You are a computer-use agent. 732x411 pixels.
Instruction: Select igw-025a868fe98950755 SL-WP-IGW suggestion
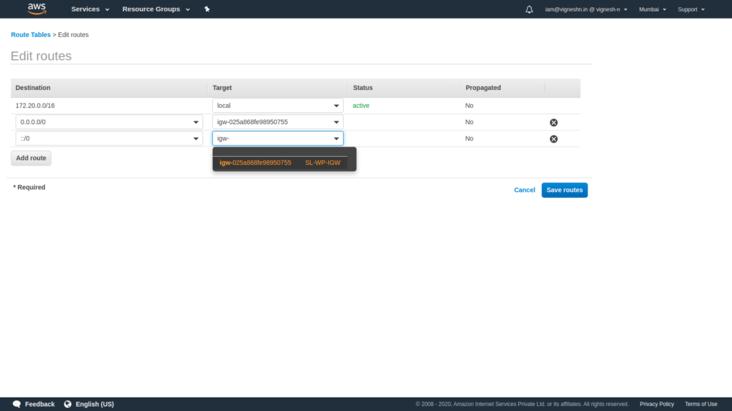coord(280,163)
